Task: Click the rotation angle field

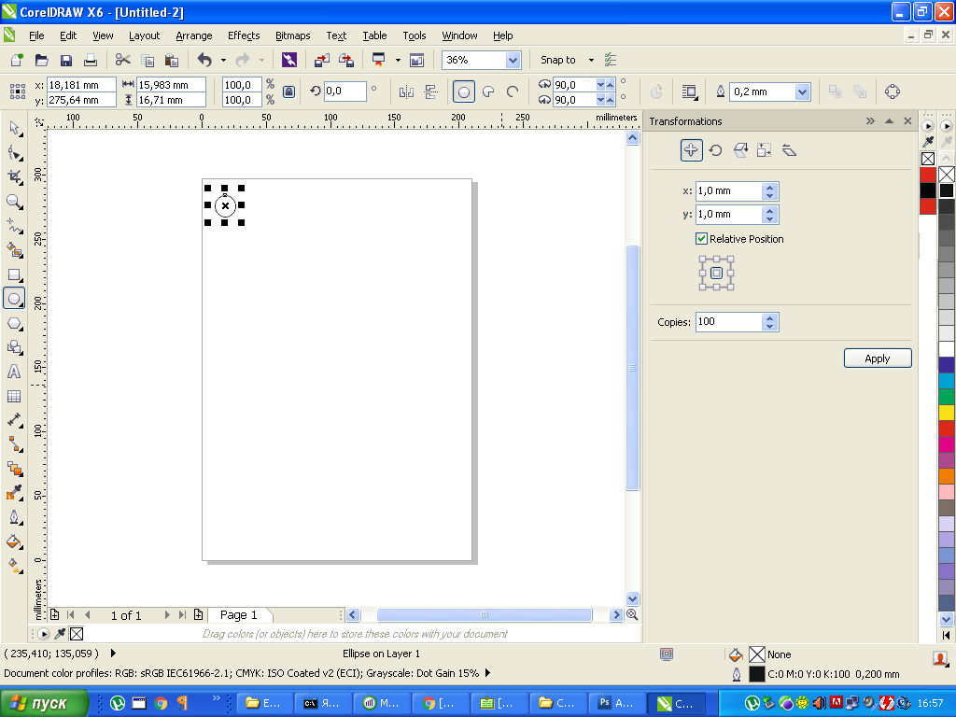Action: coord(345,91)
